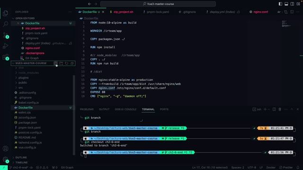Viewport: 303px width, 170px height.
Task: Kill the terminal with trash icon
Action: [280, 109]
